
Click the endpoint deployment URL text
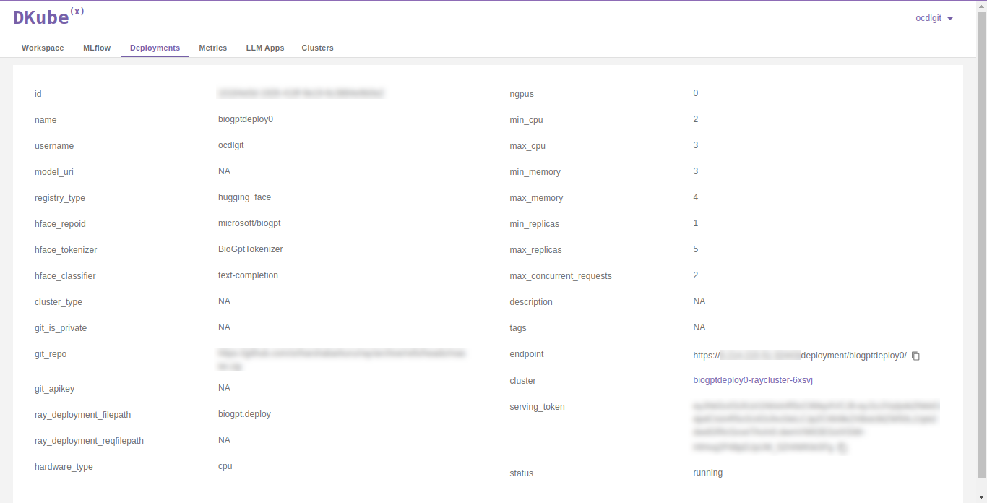pyautogui.click(x=799, y=356)
